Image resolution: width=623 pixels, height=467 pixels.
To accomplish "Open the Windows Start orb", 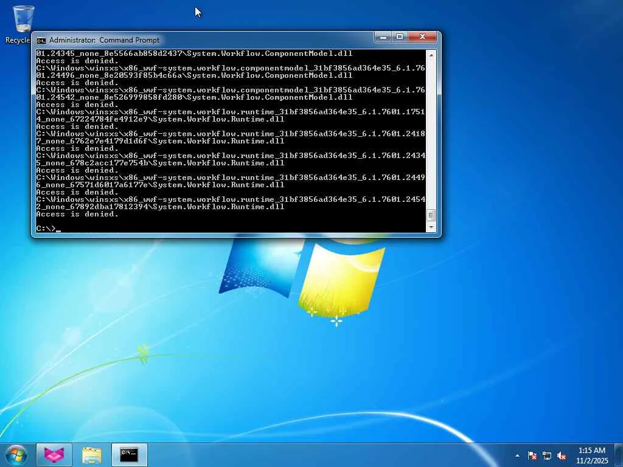I will pyautogui.click(x=16, y=455).
